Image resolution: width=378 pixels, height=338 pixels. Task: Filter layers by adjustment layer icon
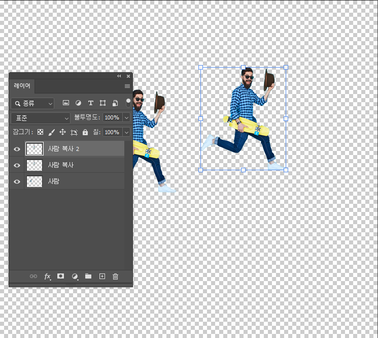(x=78, y=103)
